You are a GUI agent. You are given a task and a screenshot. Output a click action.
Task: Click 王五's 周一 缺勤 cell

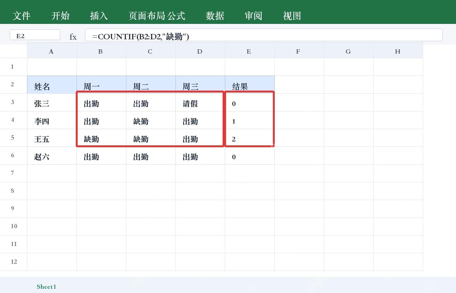click(x=102, y=138)
